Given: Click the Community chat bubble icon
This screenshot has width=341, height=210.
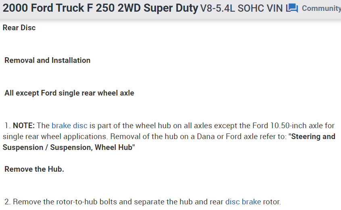Looking at the screenshot, I should (292, 8).
